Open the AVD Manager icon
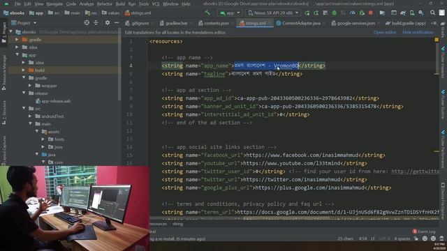This screenshot has width=447, height=251. click(412, 13)
